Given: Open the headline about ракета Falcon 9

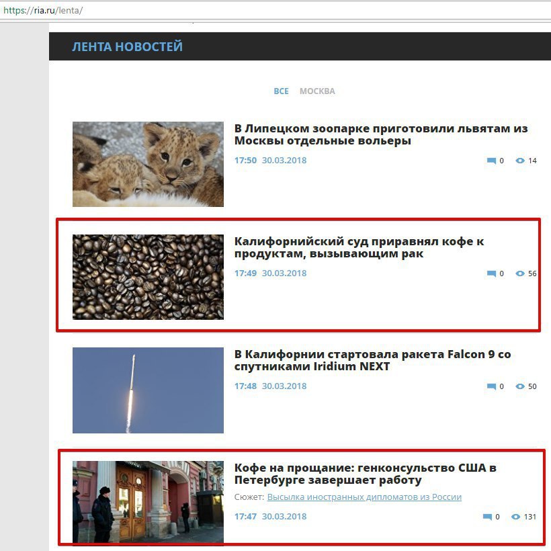Looking at the screenshot, I should (x=372, y=360).
